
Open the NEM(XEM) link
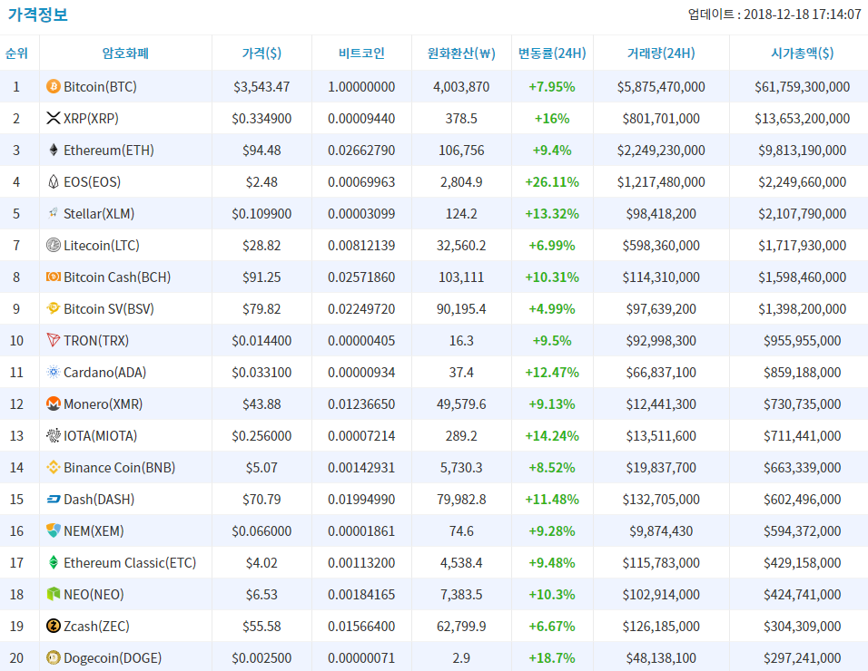point(94,531)
